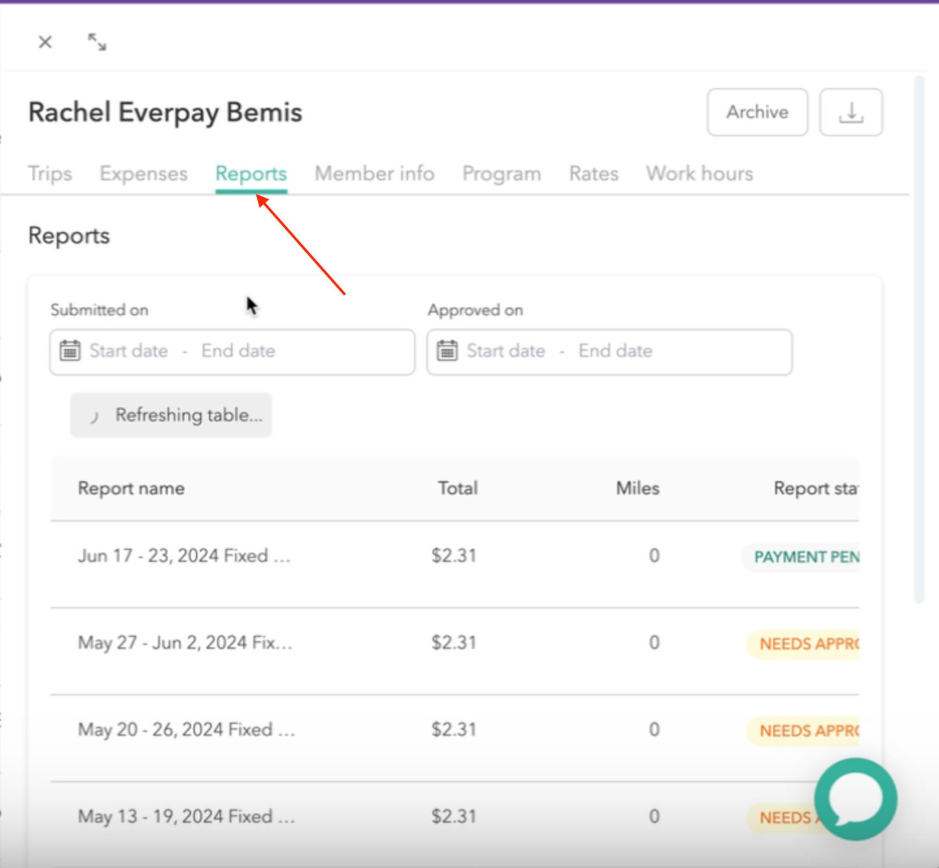Select the Reports tab
Viewport: 939px width, 868px height.
pyautogui.click(x=251, y=174)
